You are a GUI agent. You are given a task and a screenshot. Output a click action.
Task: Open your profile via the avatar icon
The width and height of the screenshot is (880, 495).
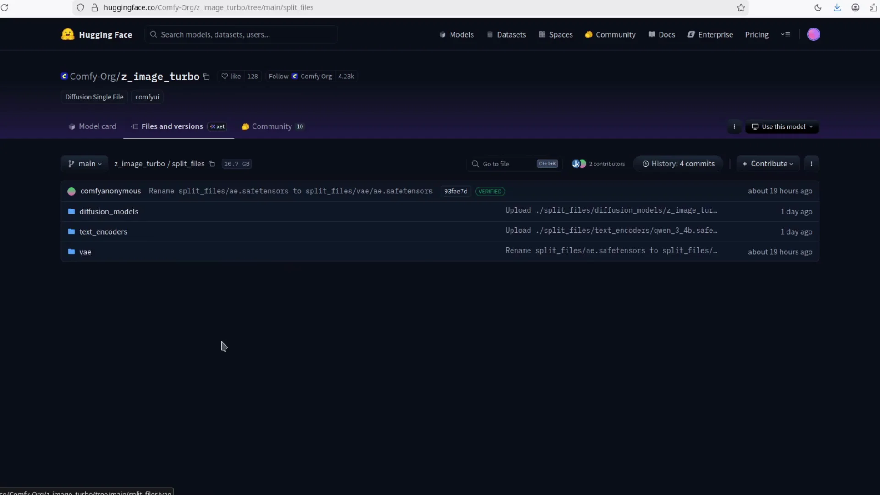click(814, 34)
